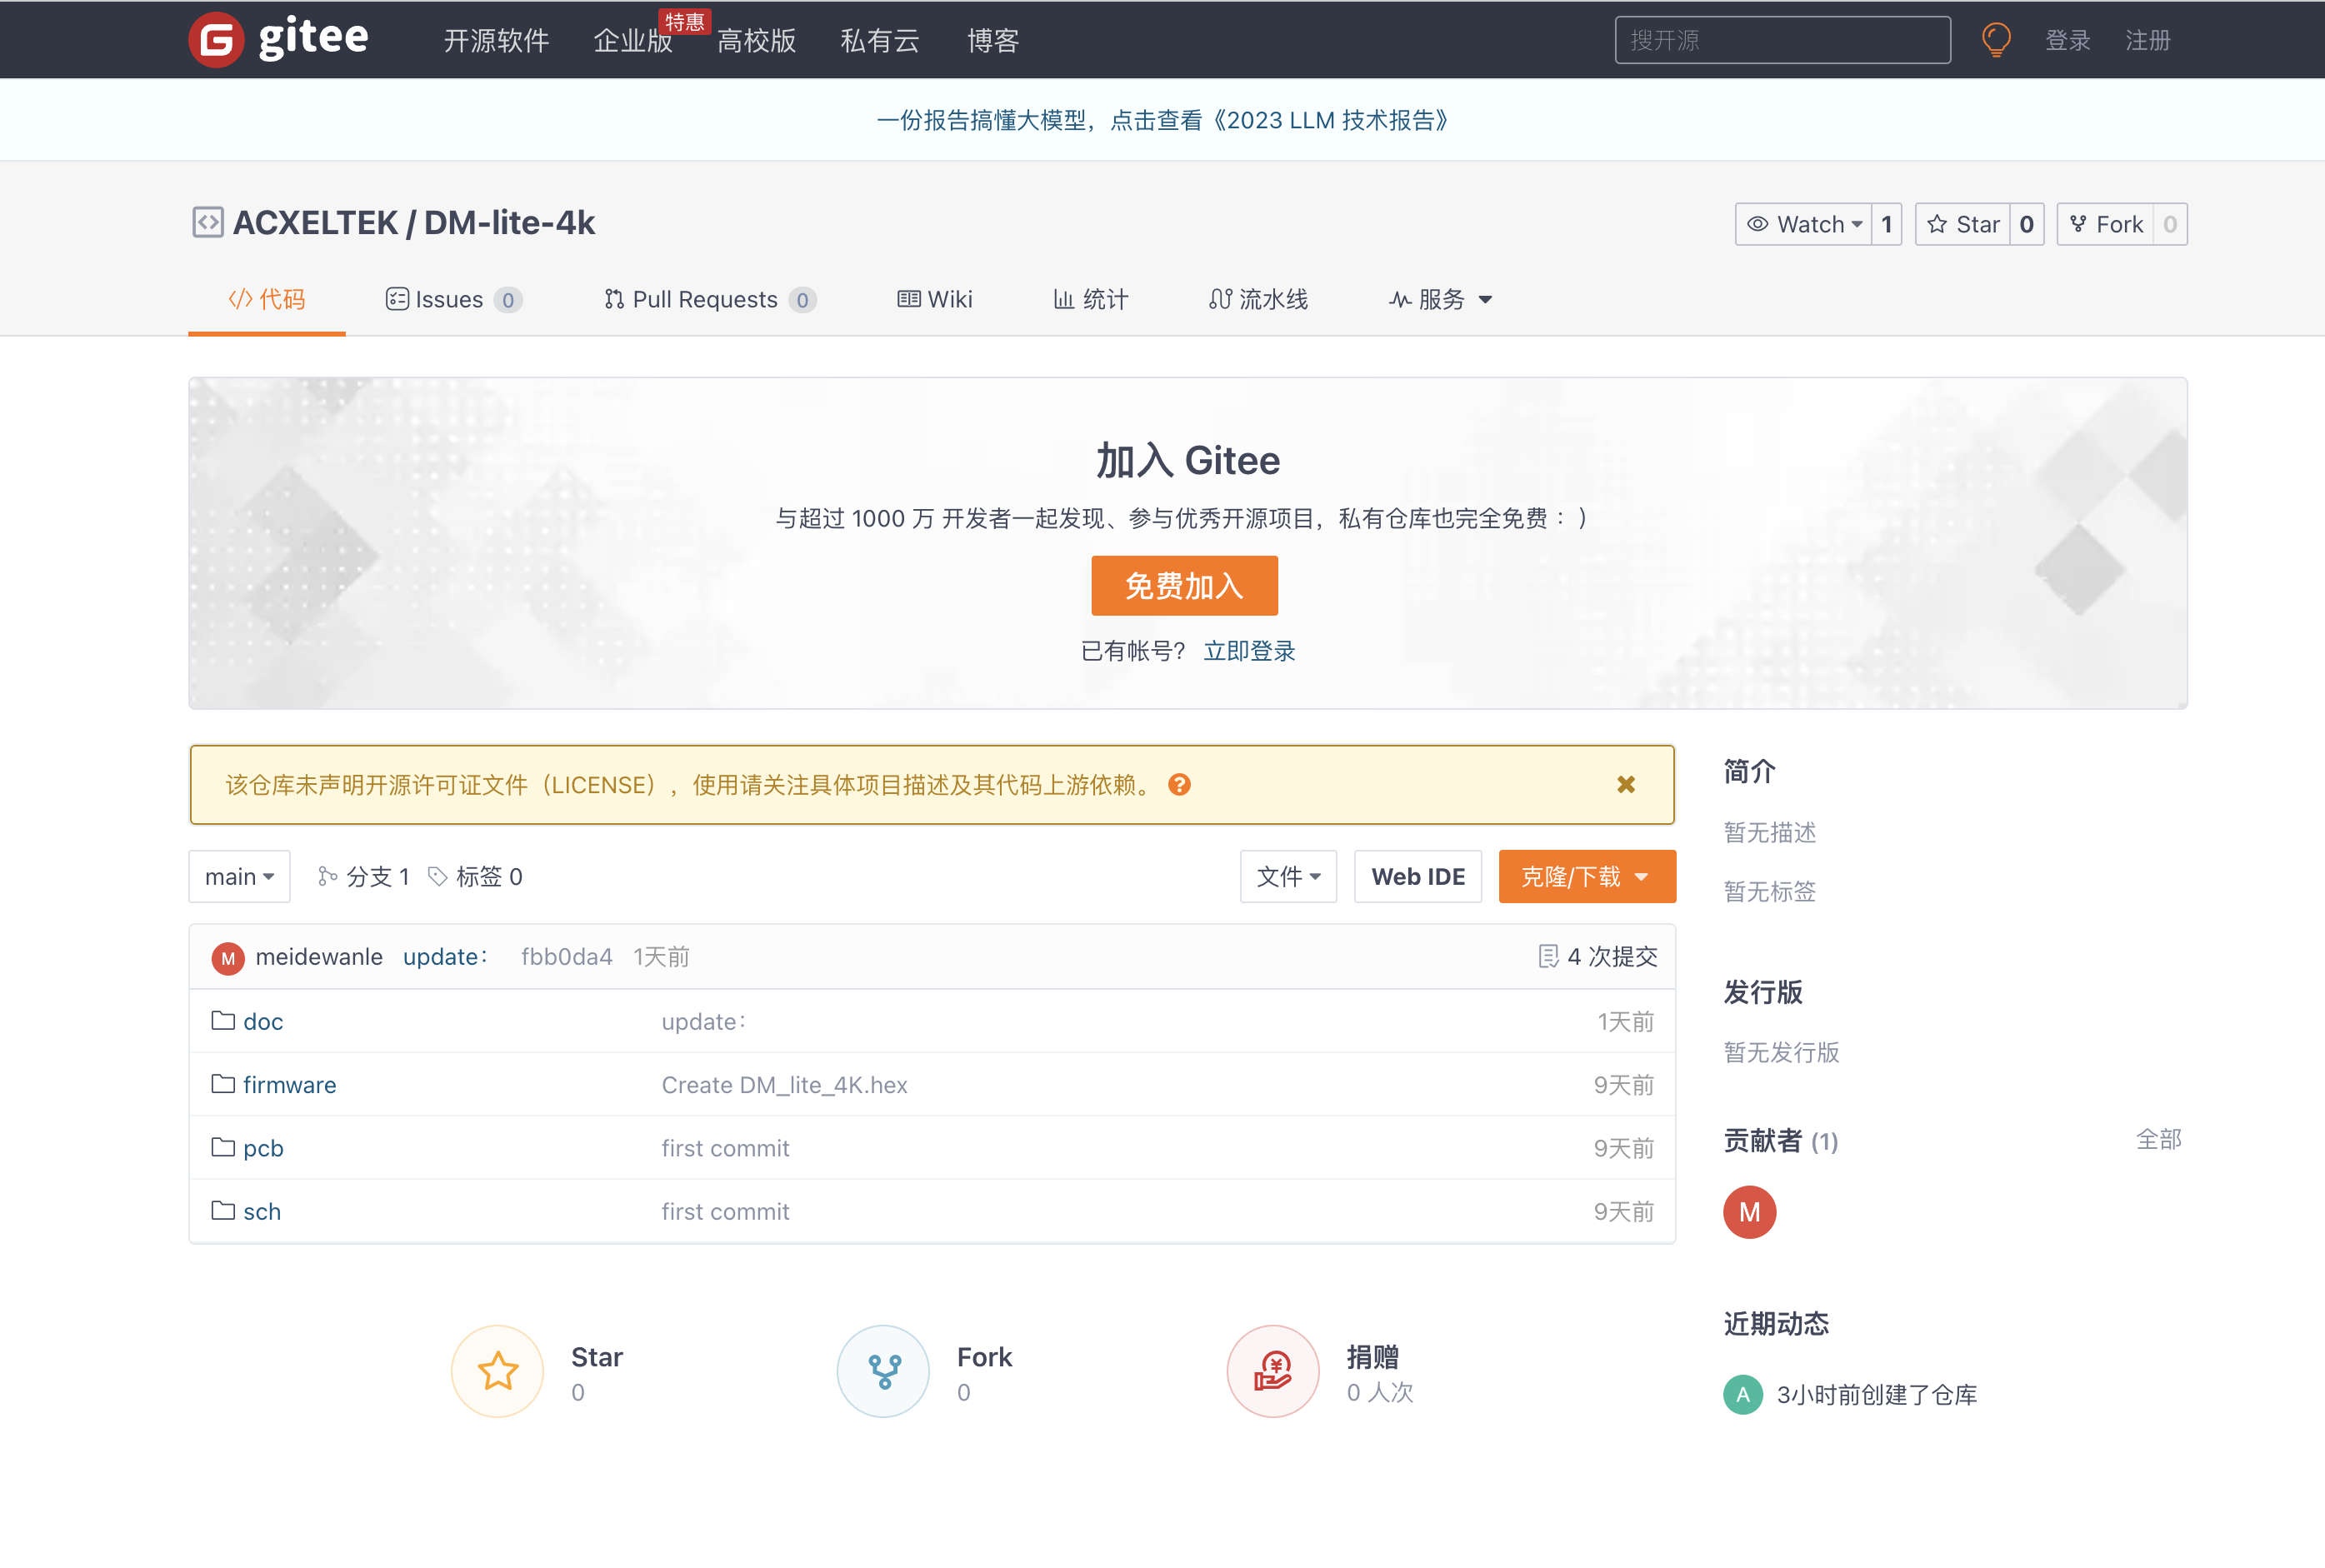Image resolution: width=2325 pixels, height=1568 pixels.
Task: Click the DM-lite-4k repository name
Action: pos(509,222)
